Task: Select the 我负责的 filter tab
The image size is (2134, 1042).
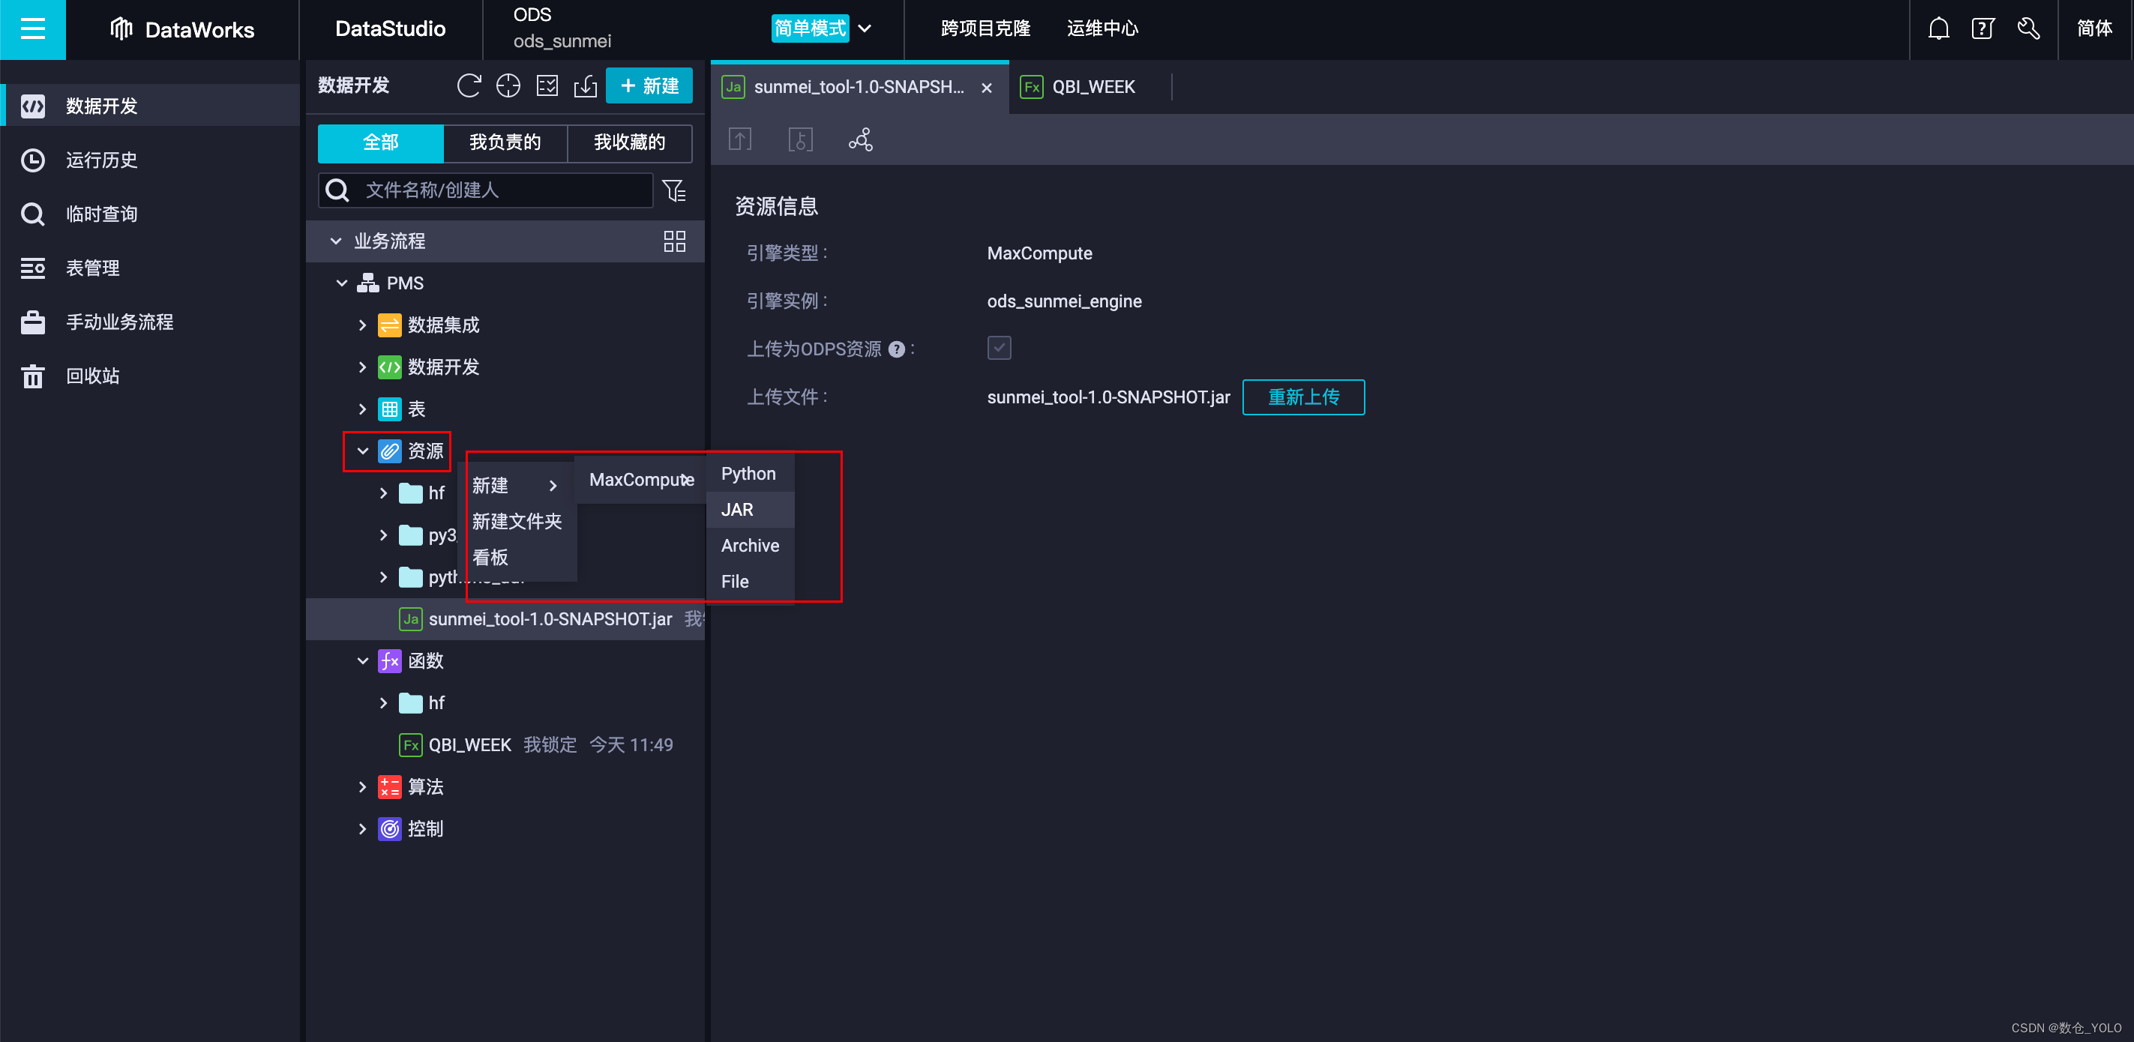Action: pos(505,142)
